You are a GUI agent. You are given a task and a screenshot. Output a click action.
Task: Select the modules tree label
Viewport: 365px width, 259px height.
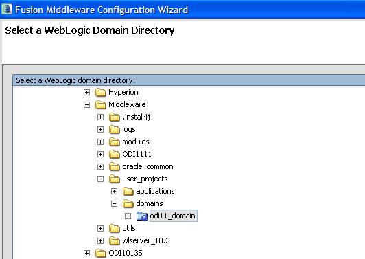coord(136,142)
